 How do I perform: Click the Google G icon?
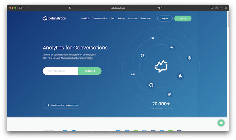pyautogui.click(x=142, y=56)
